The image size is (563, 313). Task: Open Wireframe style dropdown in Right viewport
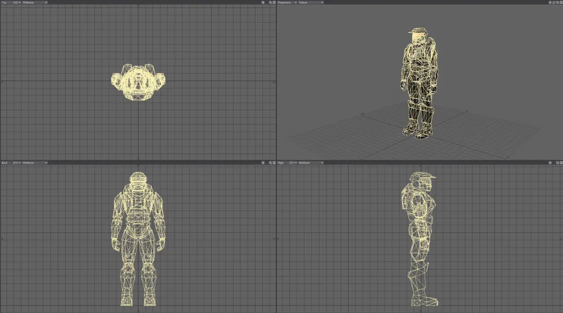[x=311, y=163]
